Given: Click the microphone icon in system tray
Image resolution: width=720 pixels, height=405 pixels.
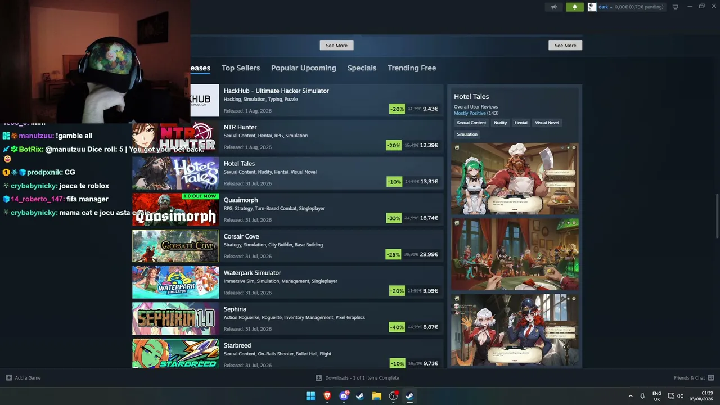Looking at the screenshot, I should tap(642, 396).
